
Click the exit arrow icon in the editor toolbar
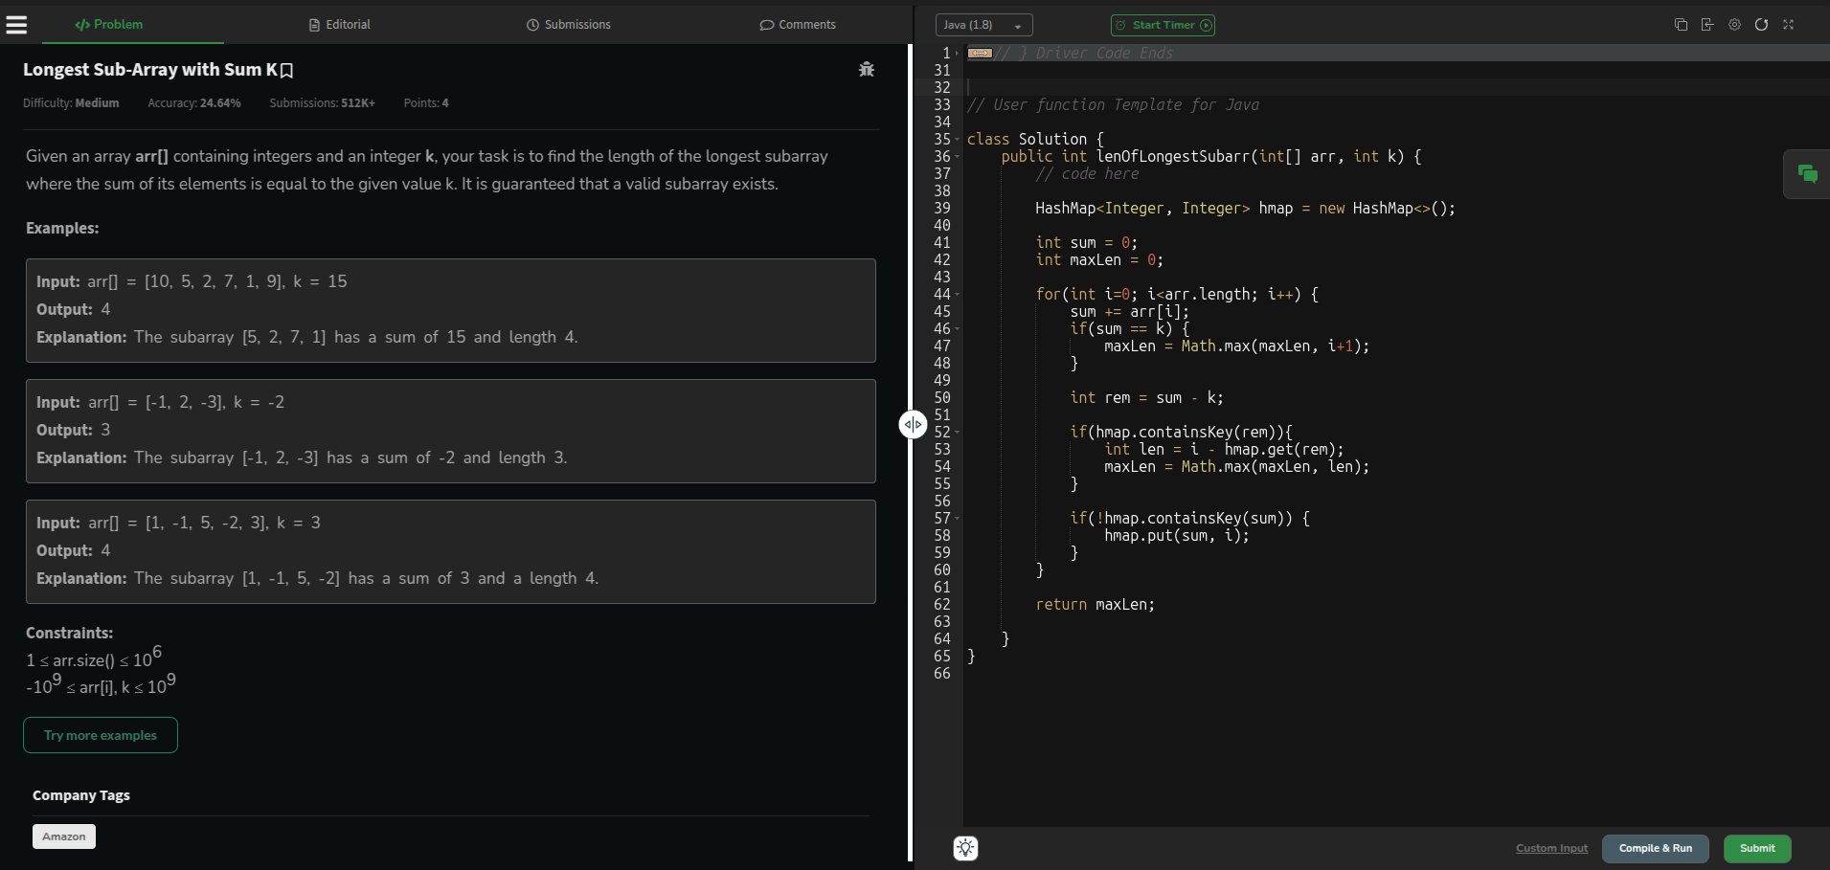pyautogui.click(x=1707, y=25)
